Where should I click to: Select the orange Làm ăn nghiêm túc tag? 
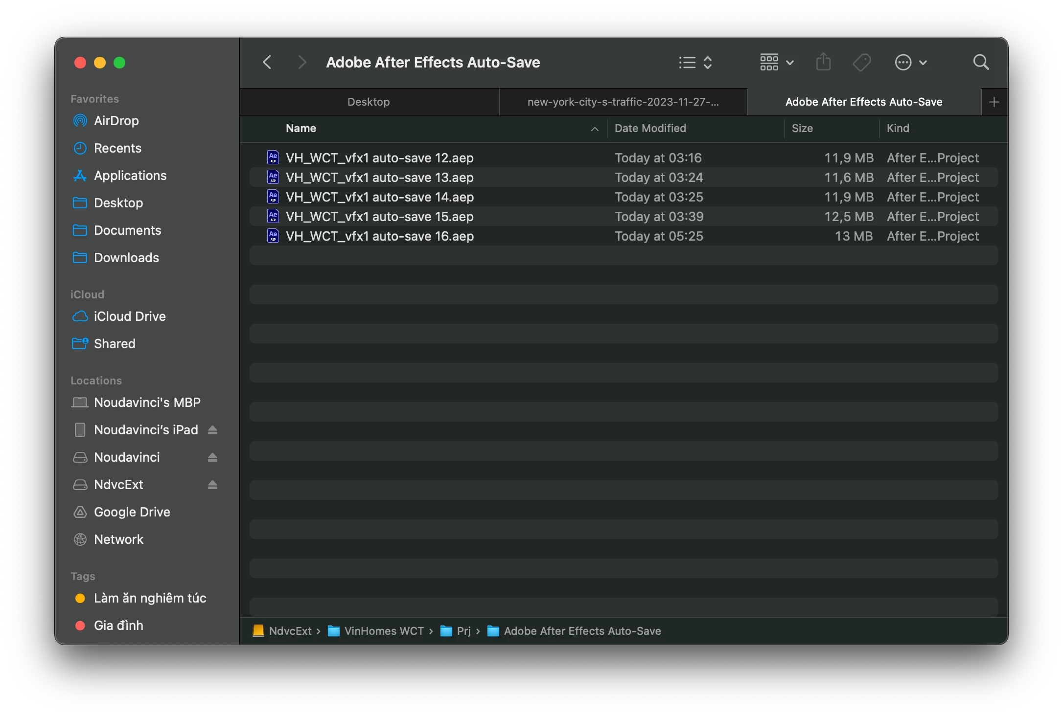pos(150,598)
